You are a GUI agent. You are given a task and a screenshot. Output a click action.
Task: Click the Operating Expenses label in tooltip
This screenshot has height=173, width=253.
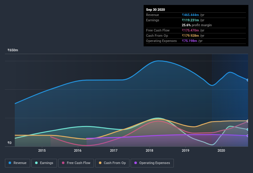(x=161, y=41)
